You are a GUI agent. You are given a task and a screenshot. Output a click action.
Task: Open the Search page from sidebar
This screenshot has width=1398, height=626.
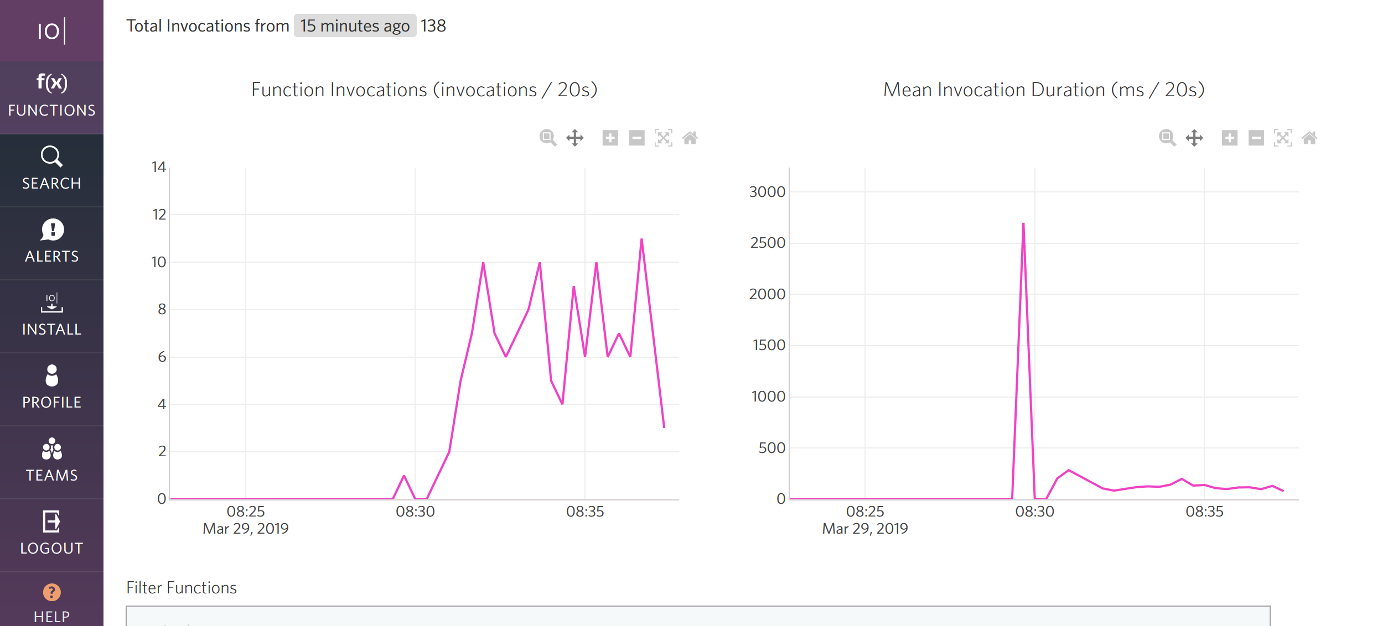point(51,170)
